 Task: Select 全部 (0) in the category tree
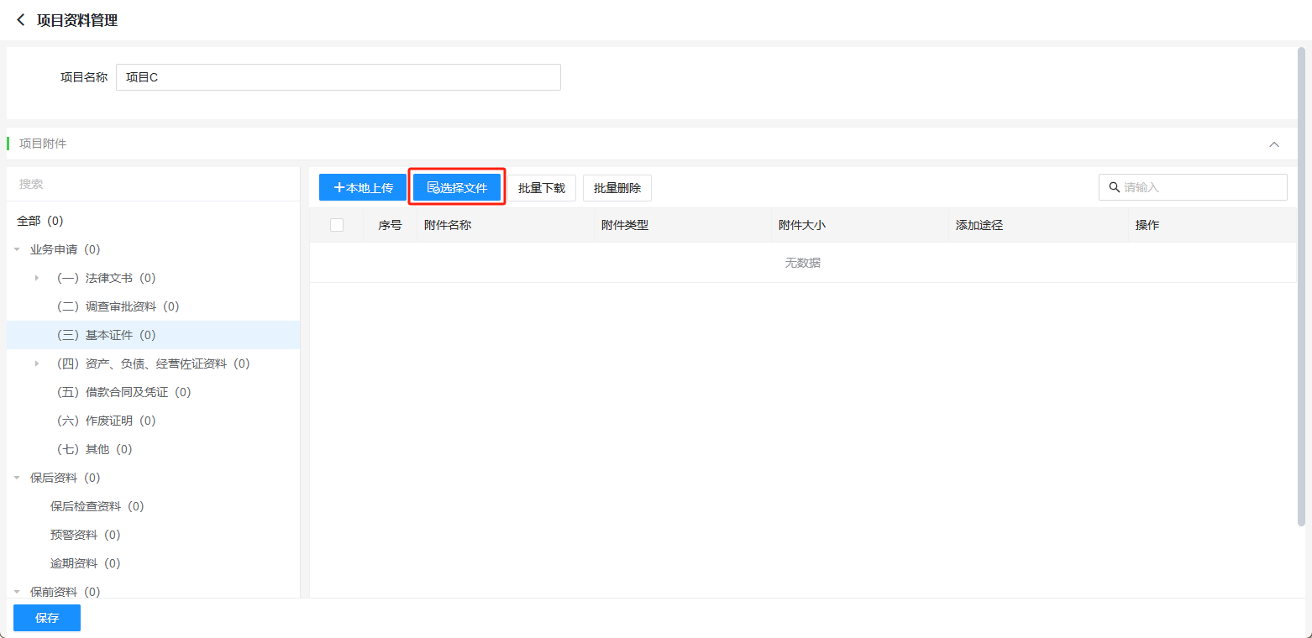(40, 221)
